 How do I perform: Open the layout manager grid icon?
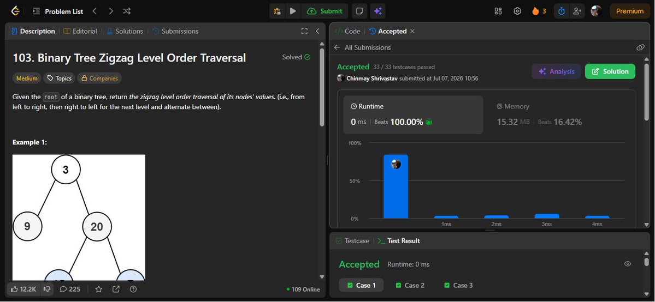(498, 11)
